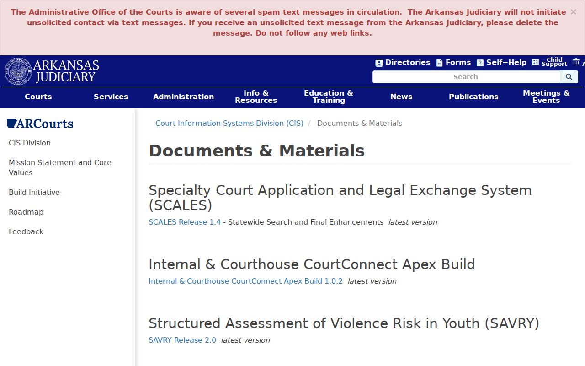Open SCALES Release 1.4 document
Screen dimensions: 585x366
(x=185, y=222)
